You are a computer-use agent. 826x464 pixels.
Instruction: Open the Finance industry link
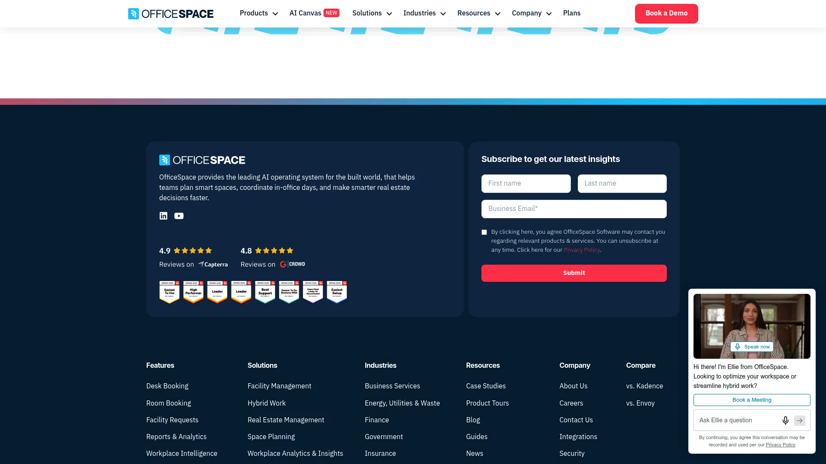(377, 420)
